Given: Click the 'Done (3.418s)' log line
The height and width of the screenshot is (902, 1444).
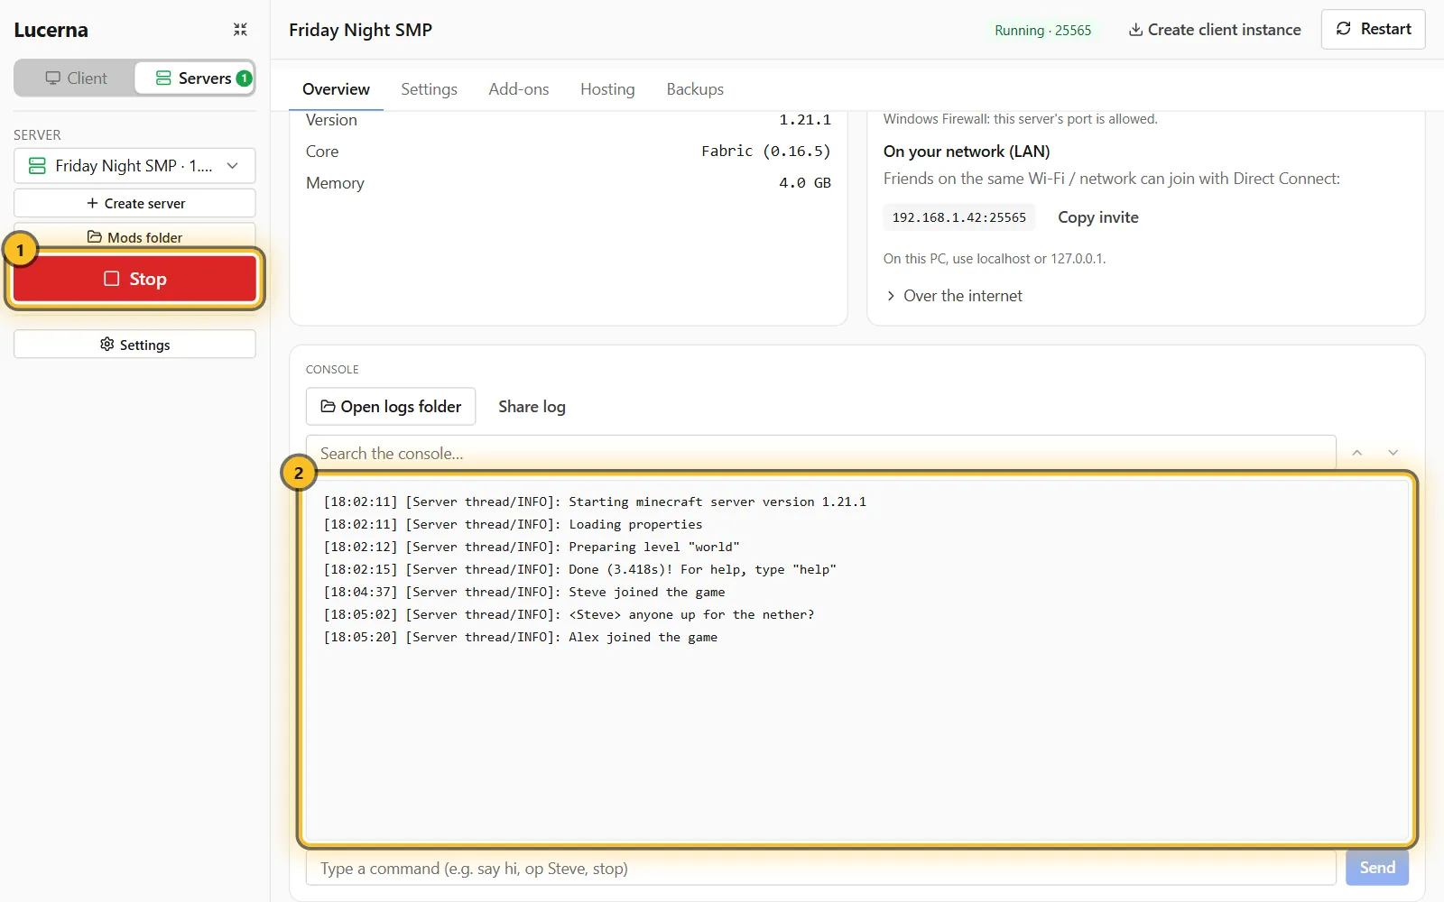Looking at the screenshot, I should 580,569.
